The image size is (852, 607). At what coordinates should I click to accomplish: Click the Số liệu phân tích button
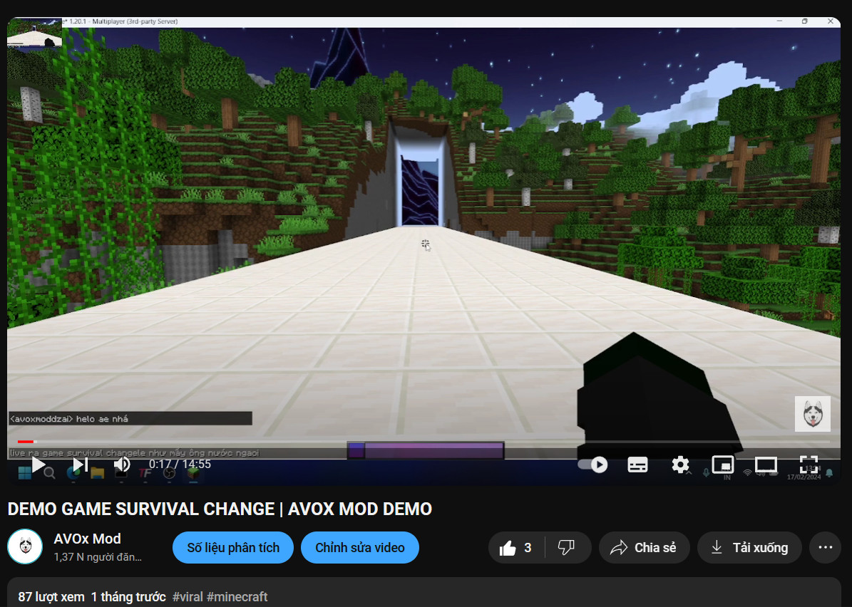pyautogui.click(x=232, y=547)
